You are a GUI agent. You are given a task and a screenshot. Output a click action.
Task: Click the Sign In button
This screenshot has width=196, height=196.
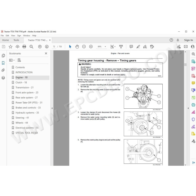188,40
